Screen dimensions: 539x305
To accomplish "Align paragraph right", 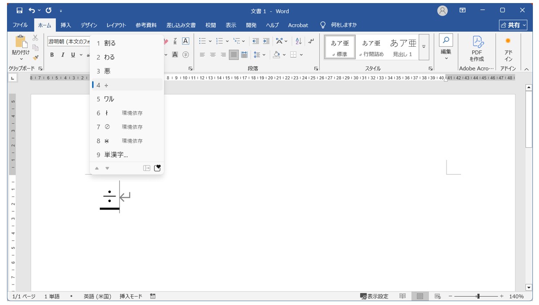I will [223, 54].
